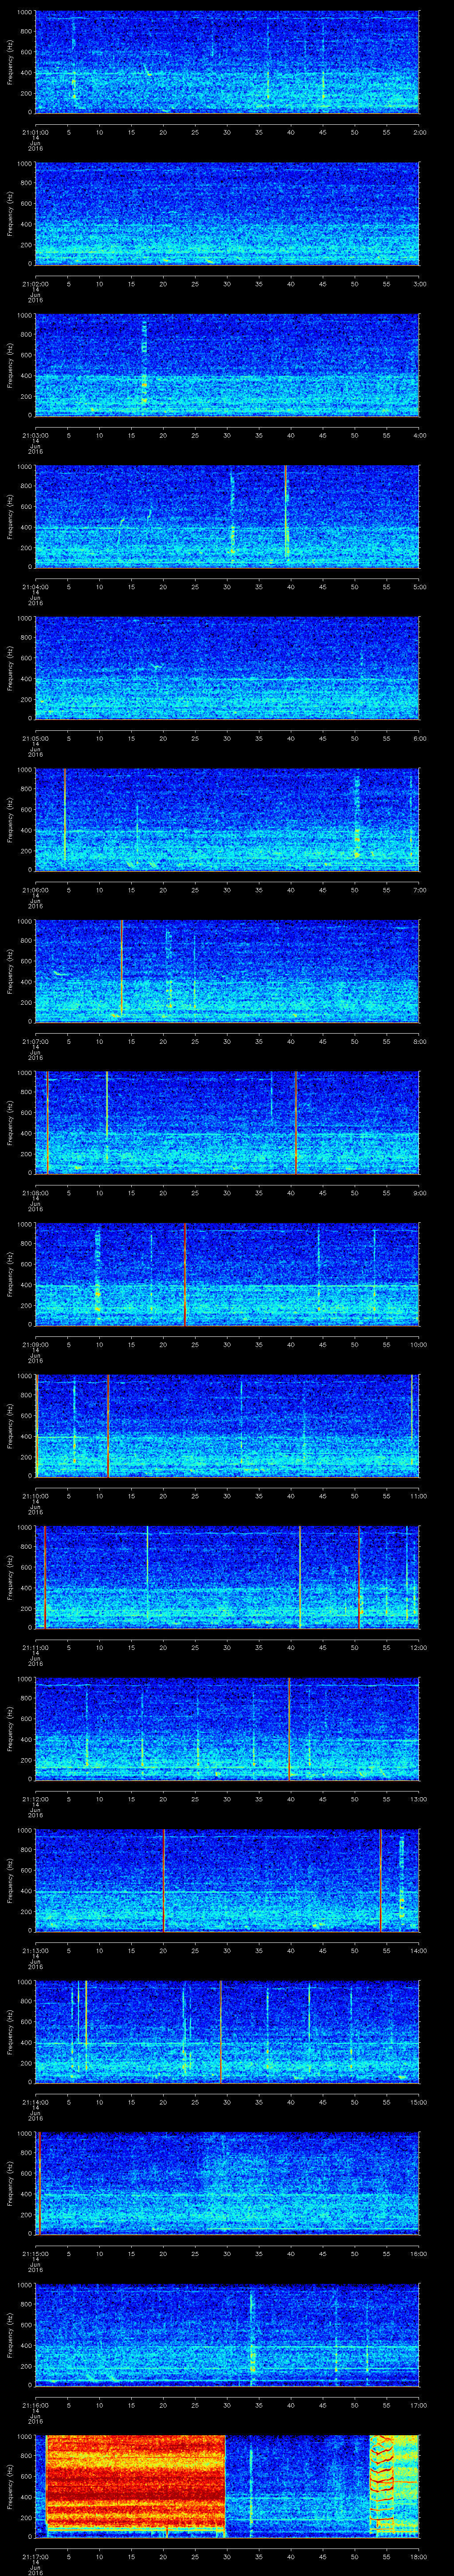The width and height of the screenshot is (454, 2576).
Task: Select the spectrogram panel starting at 21:12:00
Action: click(227, 1728)
